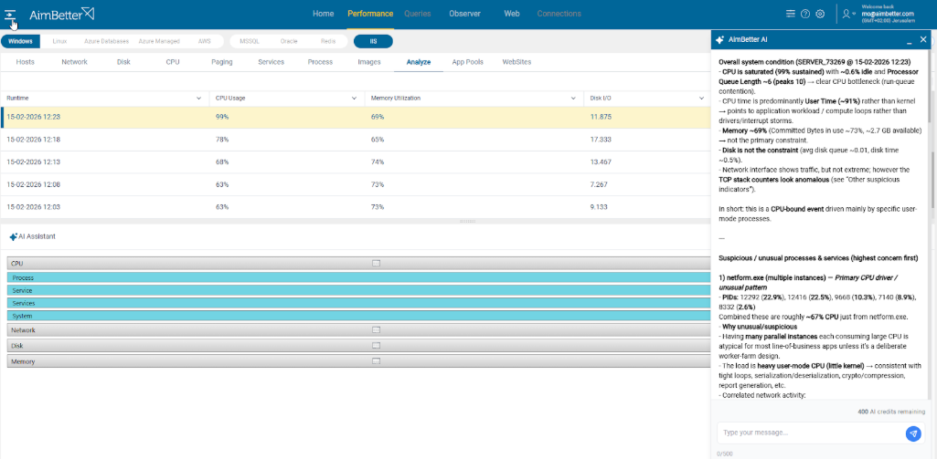Open the list menu icon in header
The width and height of the screenshot is (937, 459).
[790, 14]
